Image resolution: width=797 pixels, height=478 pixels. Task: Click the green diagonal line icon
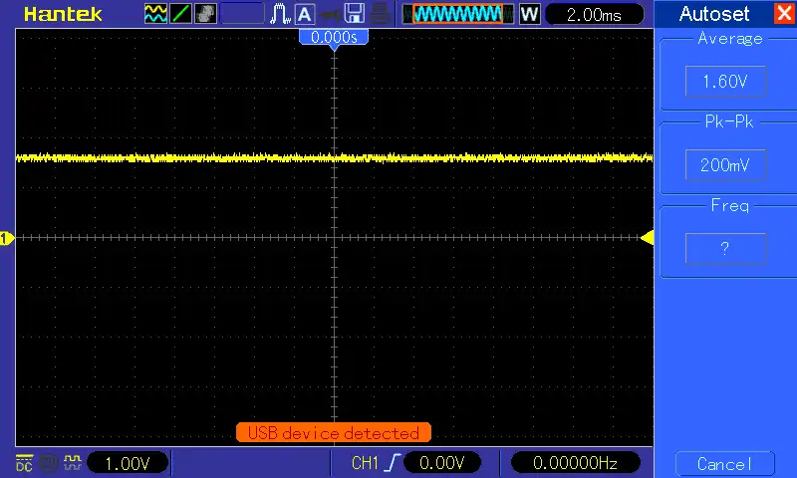coord(180,14)
